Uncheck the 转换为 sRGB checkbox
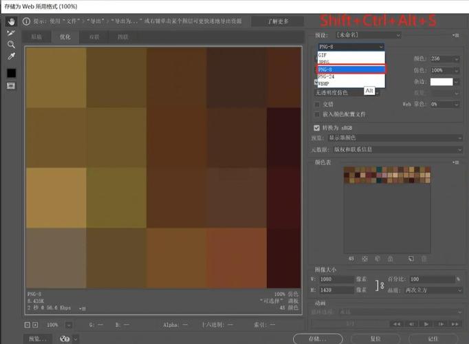 tap(317, 128)
